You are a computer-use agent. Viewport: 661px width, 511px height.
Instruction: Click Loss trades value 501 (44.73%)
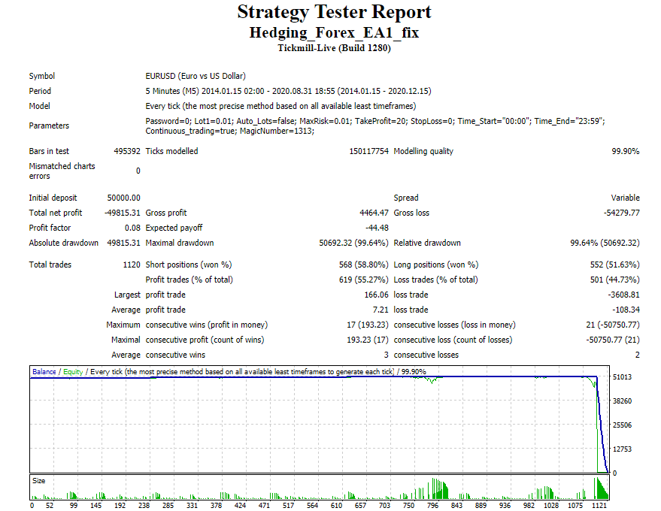tap(614, 280)
